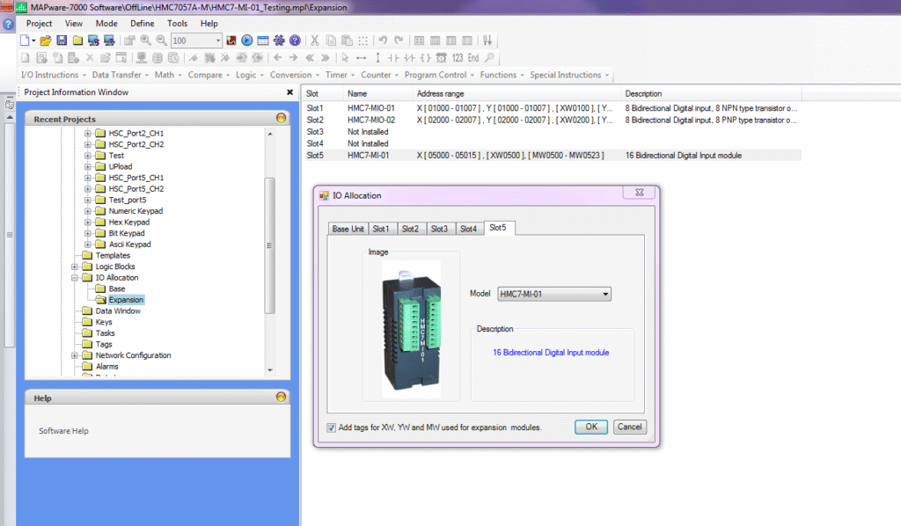Open the Data Transfer dropdown
This screenshot has height=526, width=901.
pyautogui.click(x=120, y=75)
